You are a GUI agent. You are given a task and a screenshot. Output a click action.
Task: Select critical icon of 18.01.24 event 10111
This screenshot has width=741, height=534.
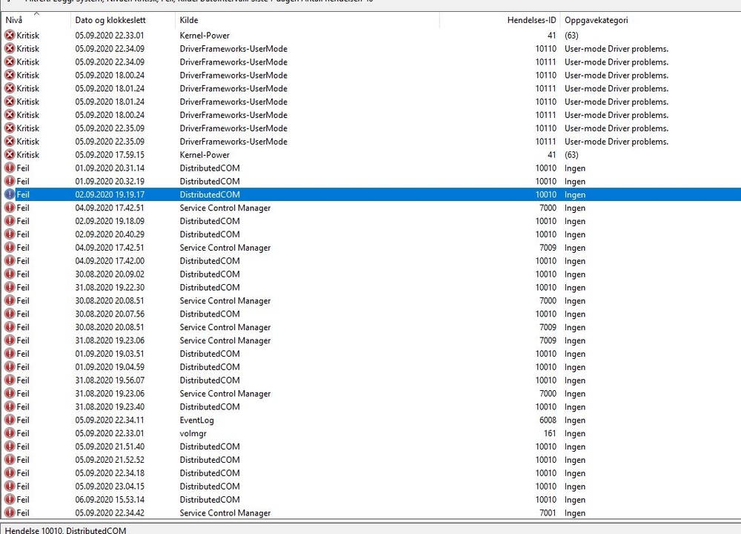pos(10,88)
